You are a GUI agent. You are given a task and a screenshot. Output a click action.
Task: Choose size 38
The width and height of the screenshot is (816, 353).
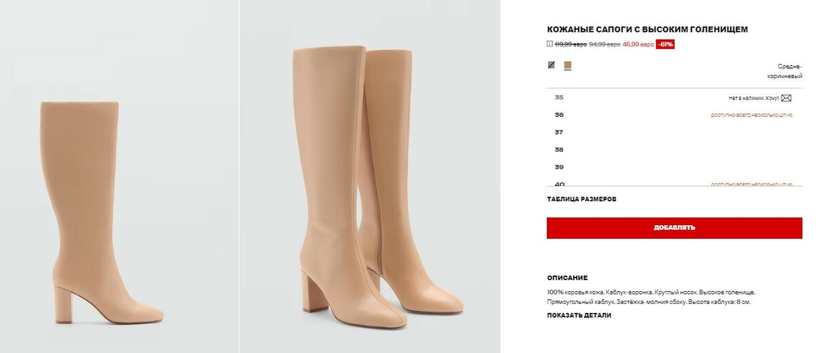(559, 150)
